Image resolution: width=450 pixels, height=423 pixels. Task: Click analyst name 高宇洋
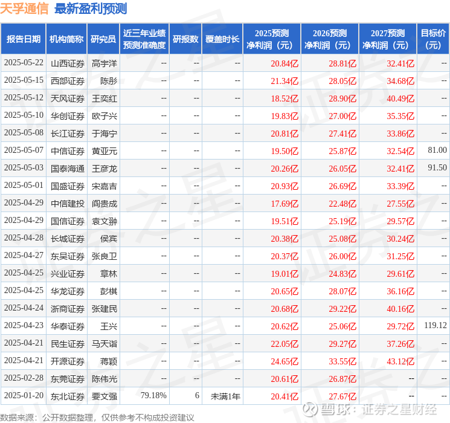click(104, 63)
